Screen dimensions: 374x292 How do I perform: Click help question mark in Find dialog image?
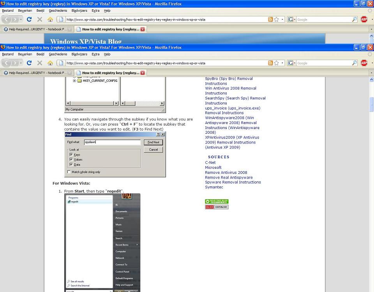(158, 134)
